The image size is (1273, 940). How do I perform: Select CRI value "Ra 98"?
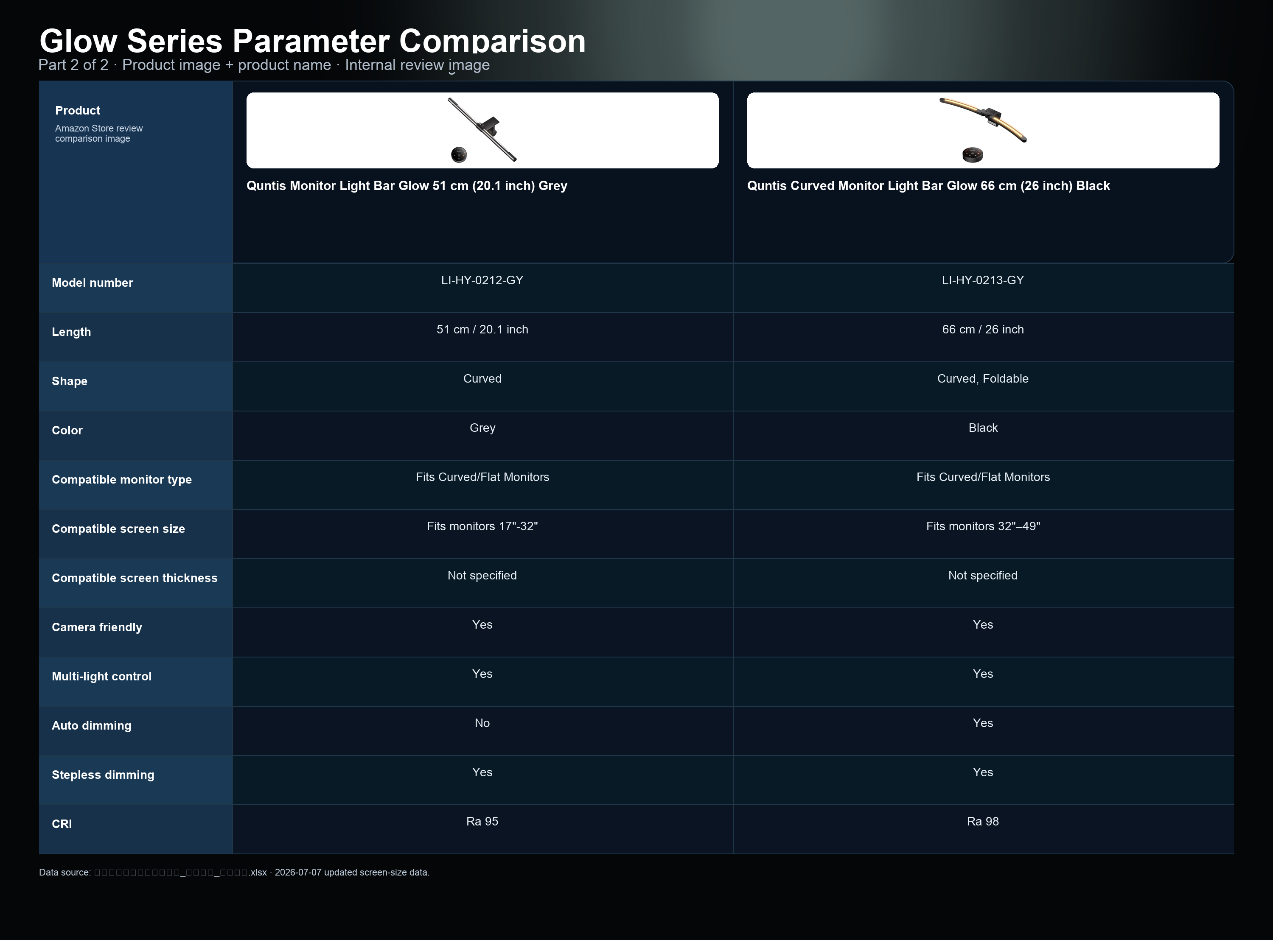point(983,822)
